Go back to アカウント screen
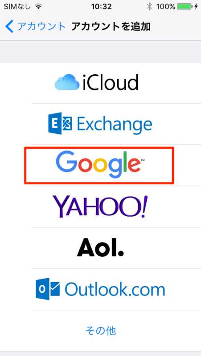The image size is (201, 356). (x=36, y=27)
